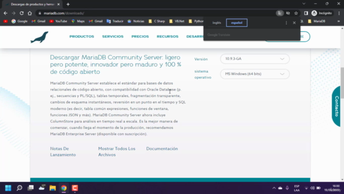
Task: Open a new browser tab
Action: click(68, 4)
